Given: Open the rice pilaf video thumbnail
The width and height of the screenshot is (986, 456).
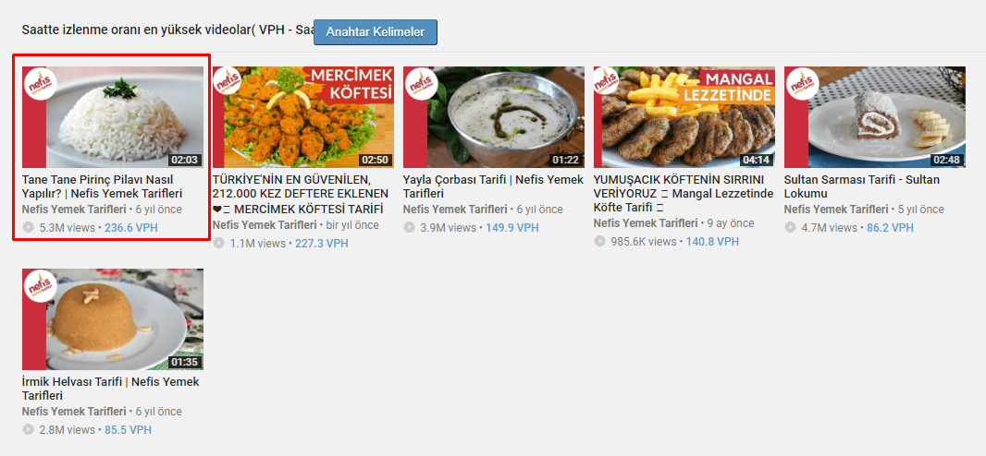Looking at the screenshot, I should point(113,117).
